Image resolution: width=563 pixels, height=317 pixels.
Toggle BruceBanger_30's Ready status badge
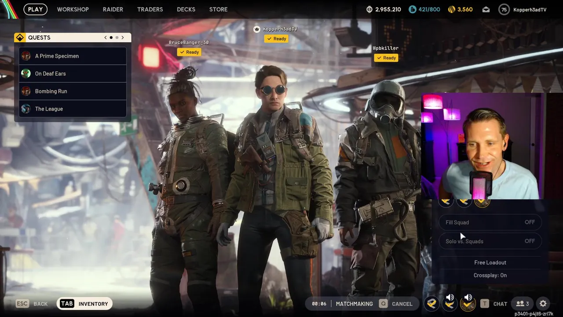click(x=189, y=52)
